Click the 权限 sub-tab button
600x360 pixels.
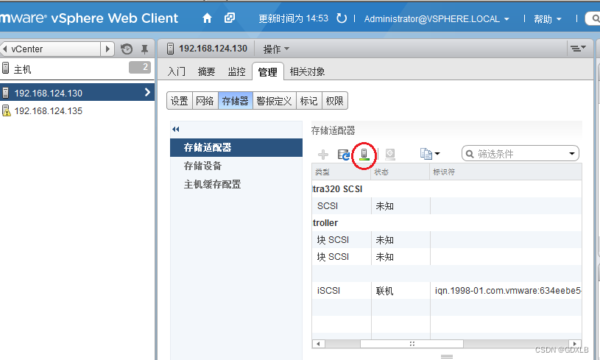coord(334,101)
